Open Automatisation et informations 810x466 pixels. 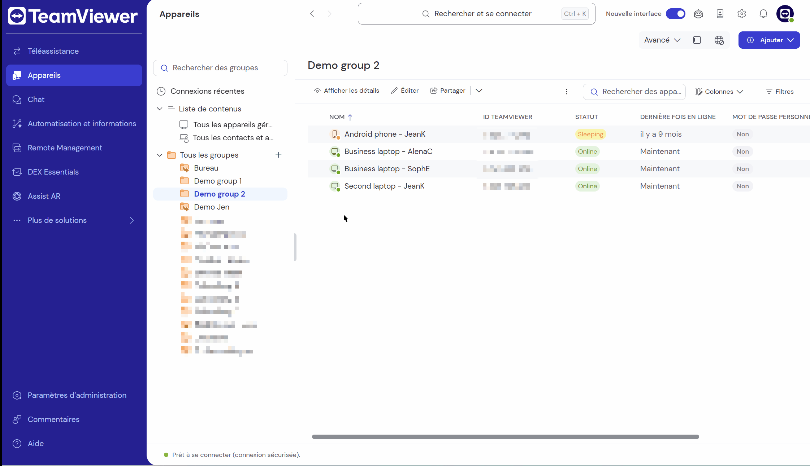pyautogui.click(x=74, y=124)
